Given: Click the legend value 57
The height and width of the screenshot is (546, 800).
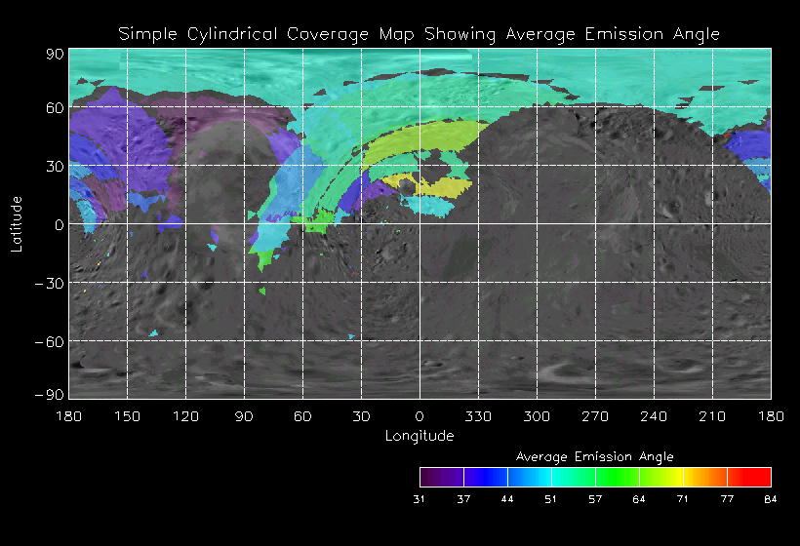Looking at the screenshot, I should [595, 500].
